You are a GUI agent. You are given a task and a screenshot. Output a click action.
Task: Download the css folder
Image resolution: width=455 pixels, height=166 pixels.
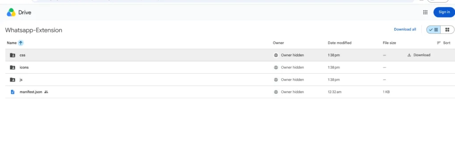pos(419,55)
